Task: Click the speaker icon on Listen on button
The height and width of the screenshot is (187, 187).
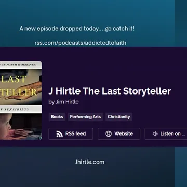Action: pyautogui.click(x=155, y=134)
